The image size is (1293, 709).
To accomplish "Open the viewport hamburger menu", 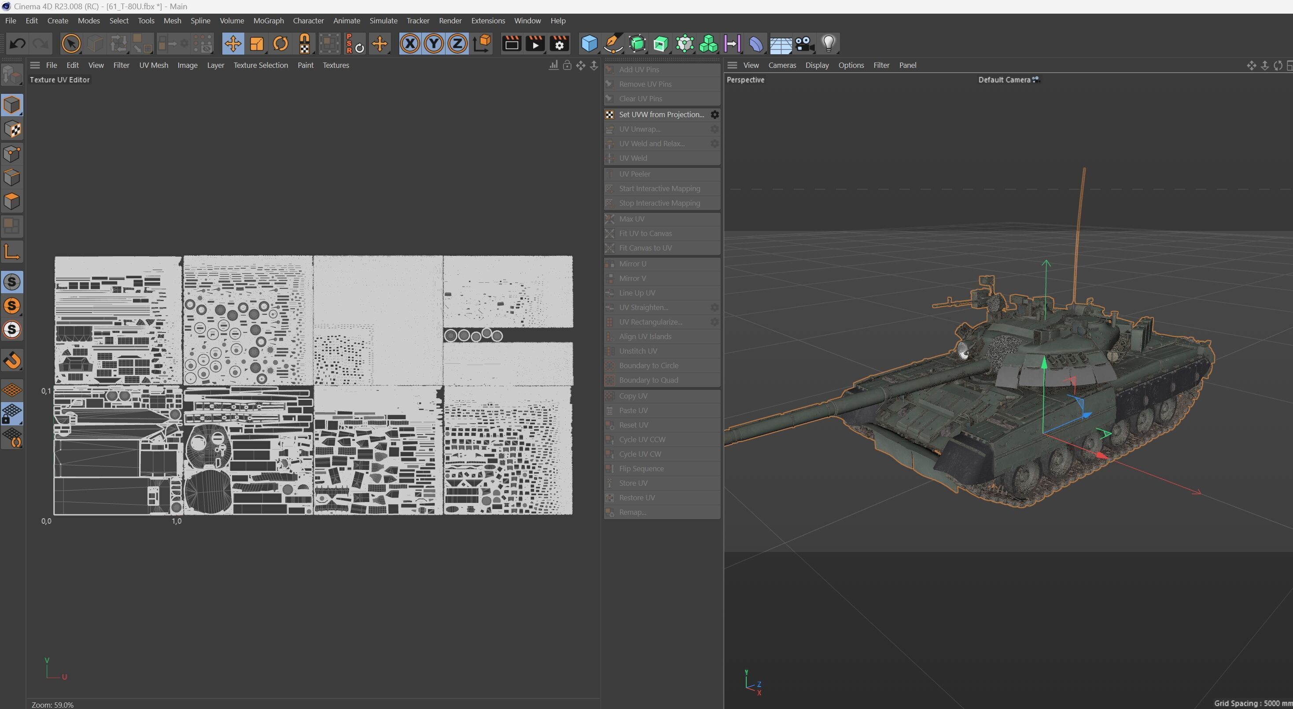I will [x=732, y=65].
